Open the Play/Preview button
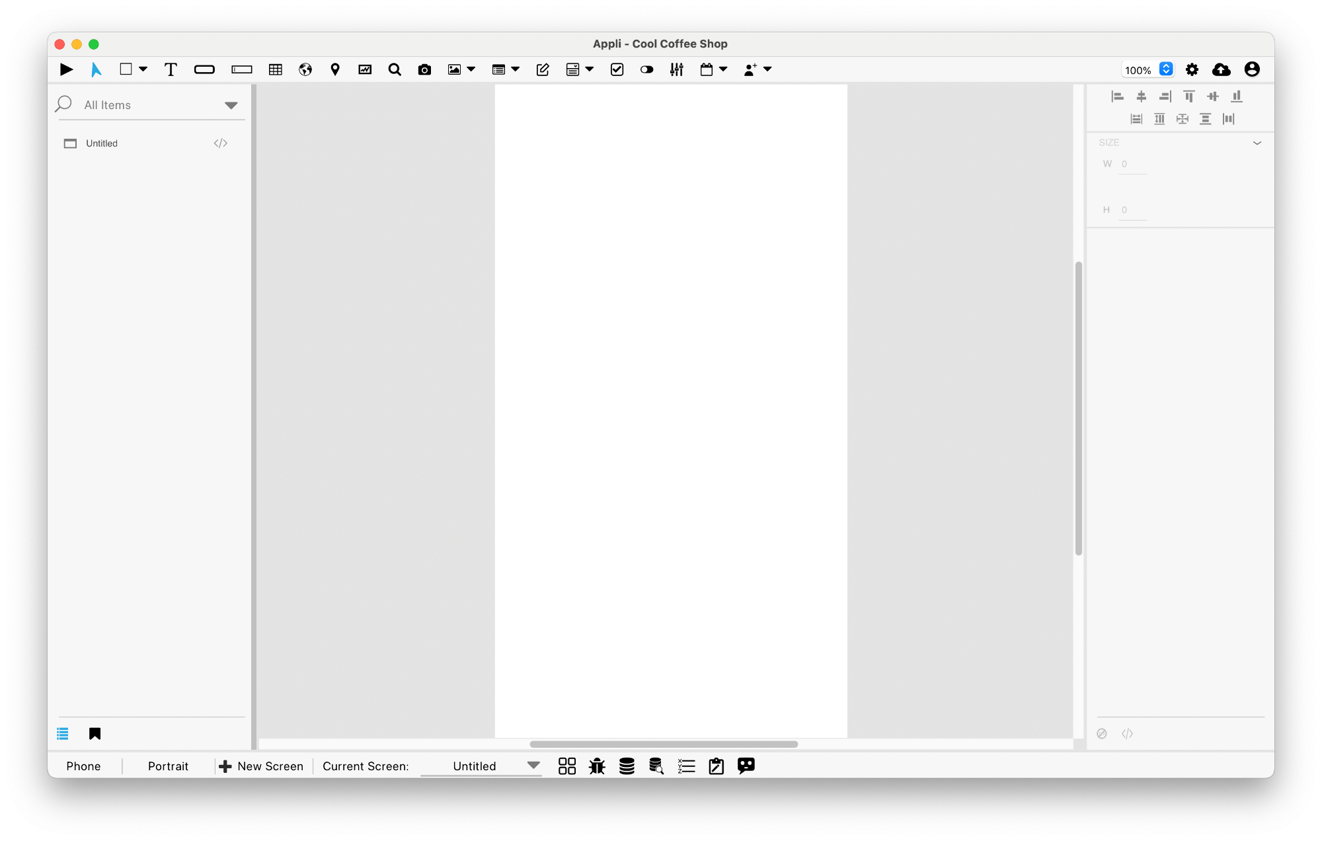 point(65,68)
